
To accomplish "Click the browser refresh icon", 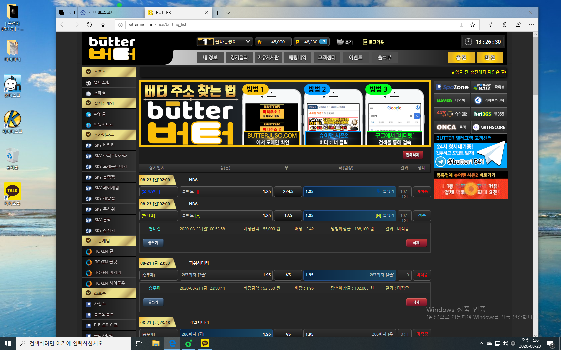I will coord(89,25).
